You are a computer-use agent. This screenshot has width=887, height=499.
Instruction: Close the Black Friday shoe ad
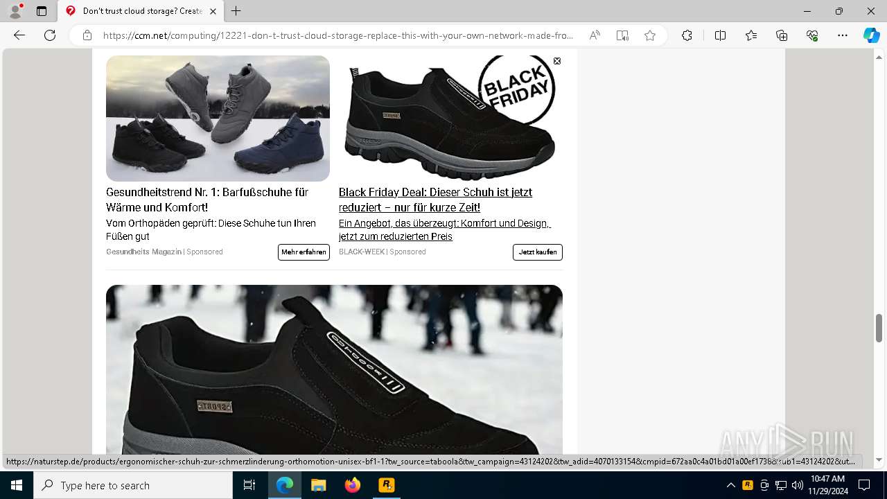[557, 61]
